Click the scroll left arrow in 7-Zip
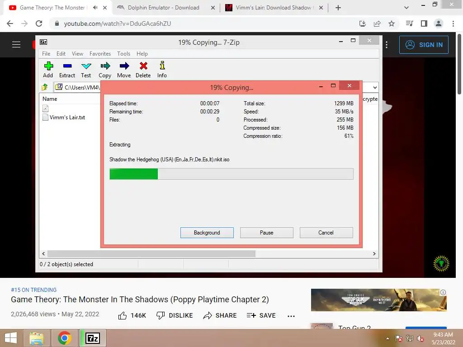The image size is (463, 347). pyautogui.click(x=43, y=254)
